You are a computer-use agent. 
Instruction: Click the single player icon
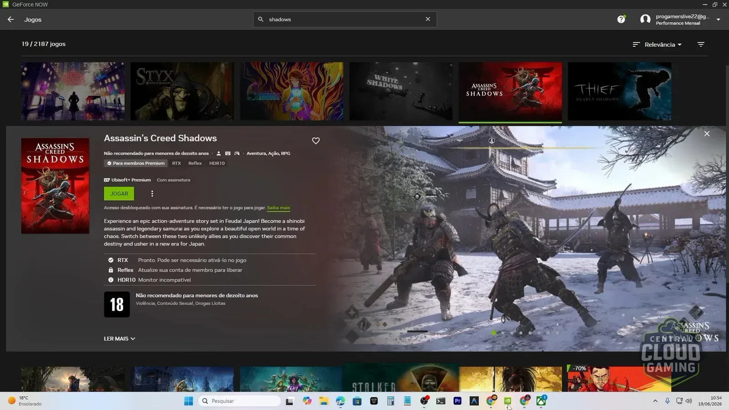tap(219, 154)
